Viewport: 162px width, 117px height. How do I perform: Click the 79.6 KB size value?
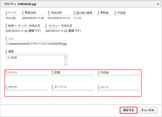click(11, 18)
